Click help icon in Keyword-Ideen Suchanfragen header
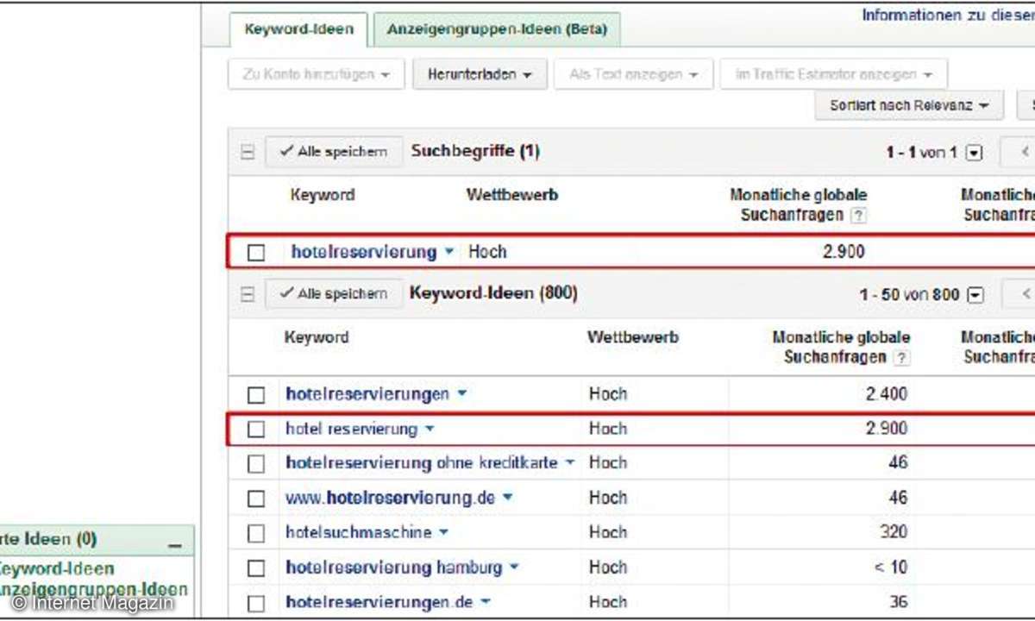The image size is (1035, 621). click(901, 358)
